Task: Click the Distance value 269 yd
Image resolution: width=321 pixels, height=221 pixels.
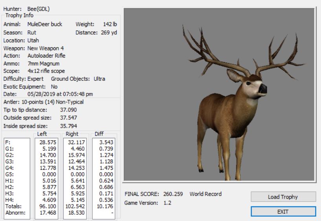Action: (108, 32)
